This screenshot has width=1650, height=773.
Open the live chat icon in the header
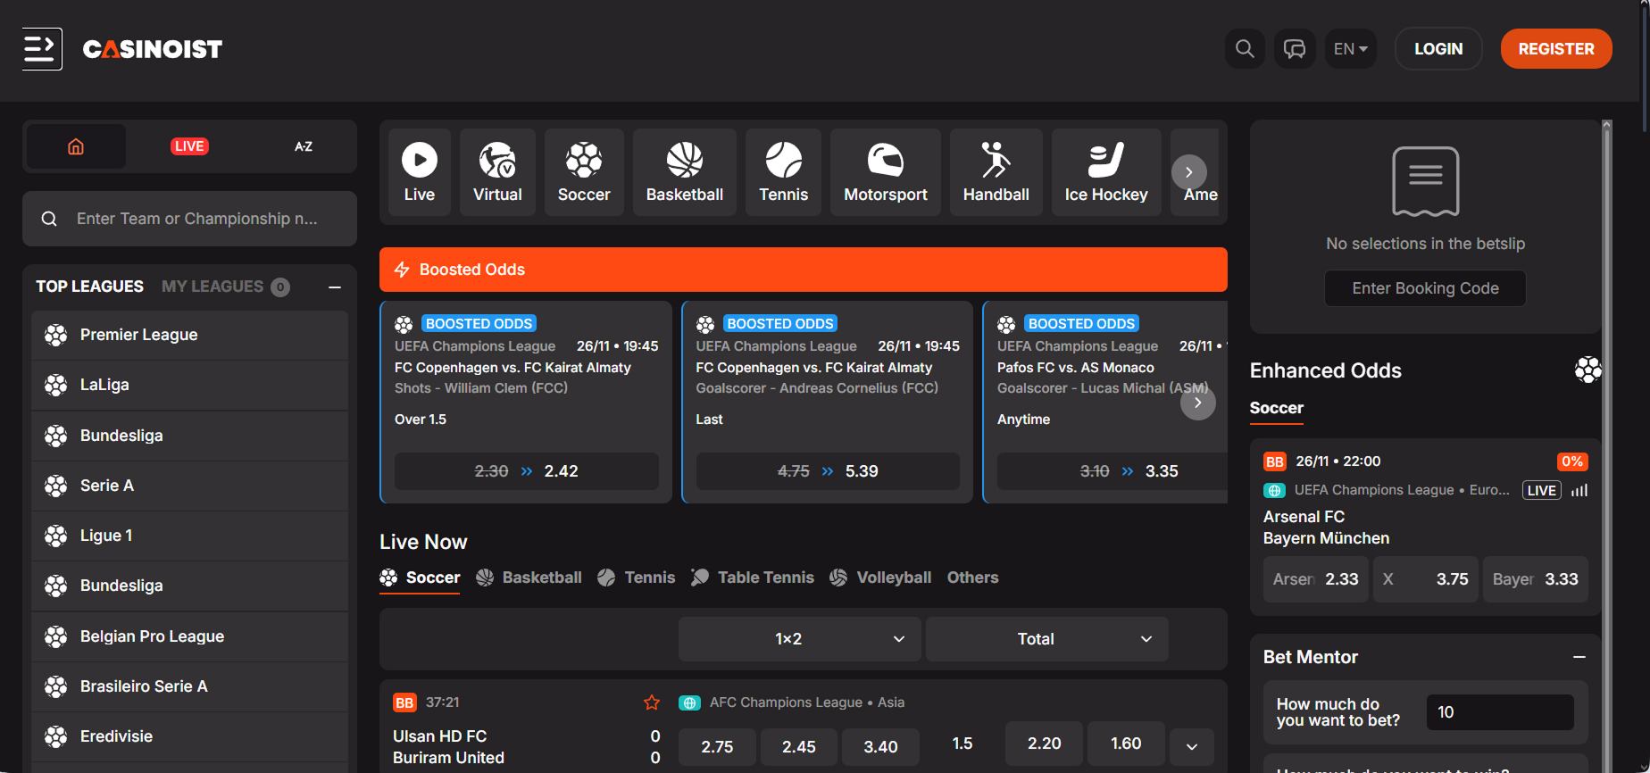coord(1294,48)
